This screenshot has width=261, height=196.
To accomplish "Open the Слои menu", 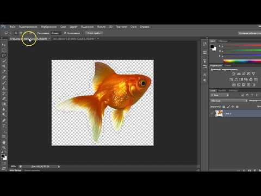I will click(63, 27).
